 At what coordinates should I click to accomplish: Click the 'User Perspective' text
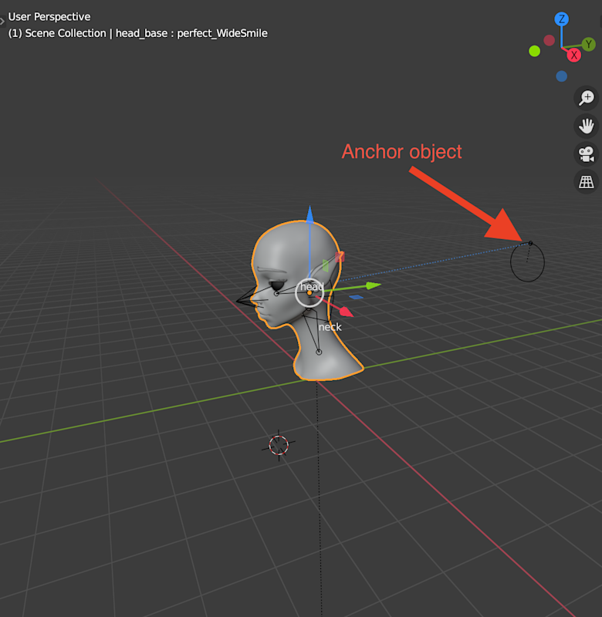(49, 16)
